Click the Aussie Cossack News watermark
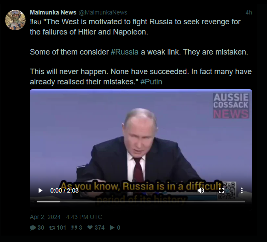Screen dimensions: 267x242 click(x=231, y=106)
